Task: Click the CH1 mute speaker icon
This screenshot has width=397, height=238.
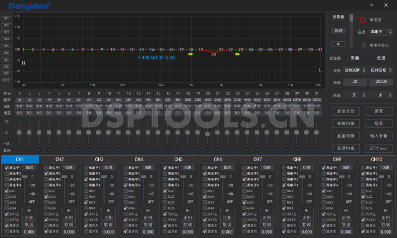Action: coord(30,210)
